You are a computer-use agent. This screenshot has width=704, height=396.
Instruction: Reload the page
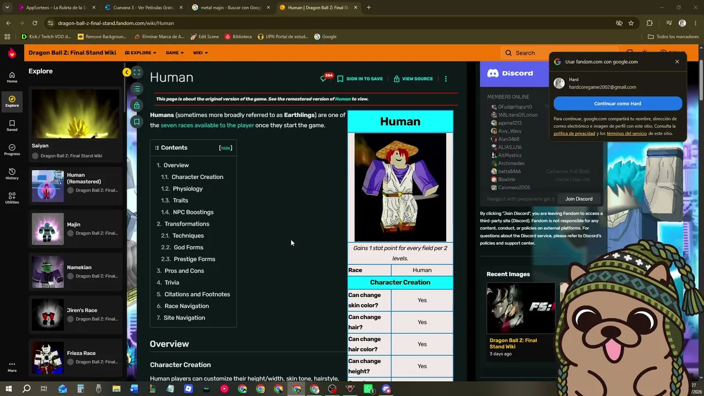(35, 23)
